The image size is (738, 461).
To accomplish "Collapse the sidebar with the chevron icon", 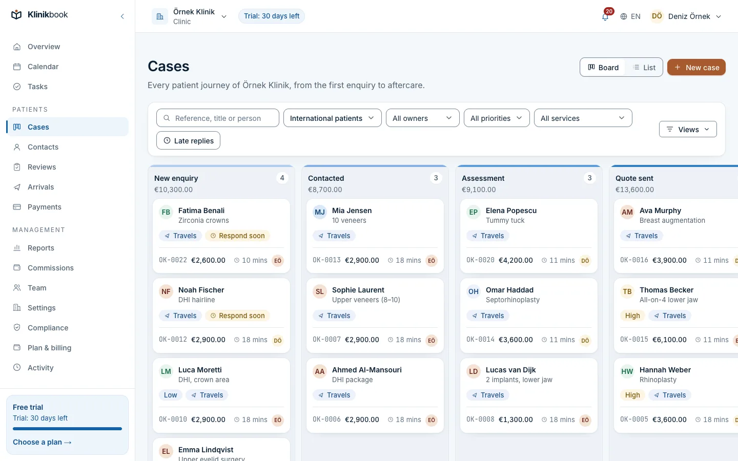I will [x=122, y=16].
